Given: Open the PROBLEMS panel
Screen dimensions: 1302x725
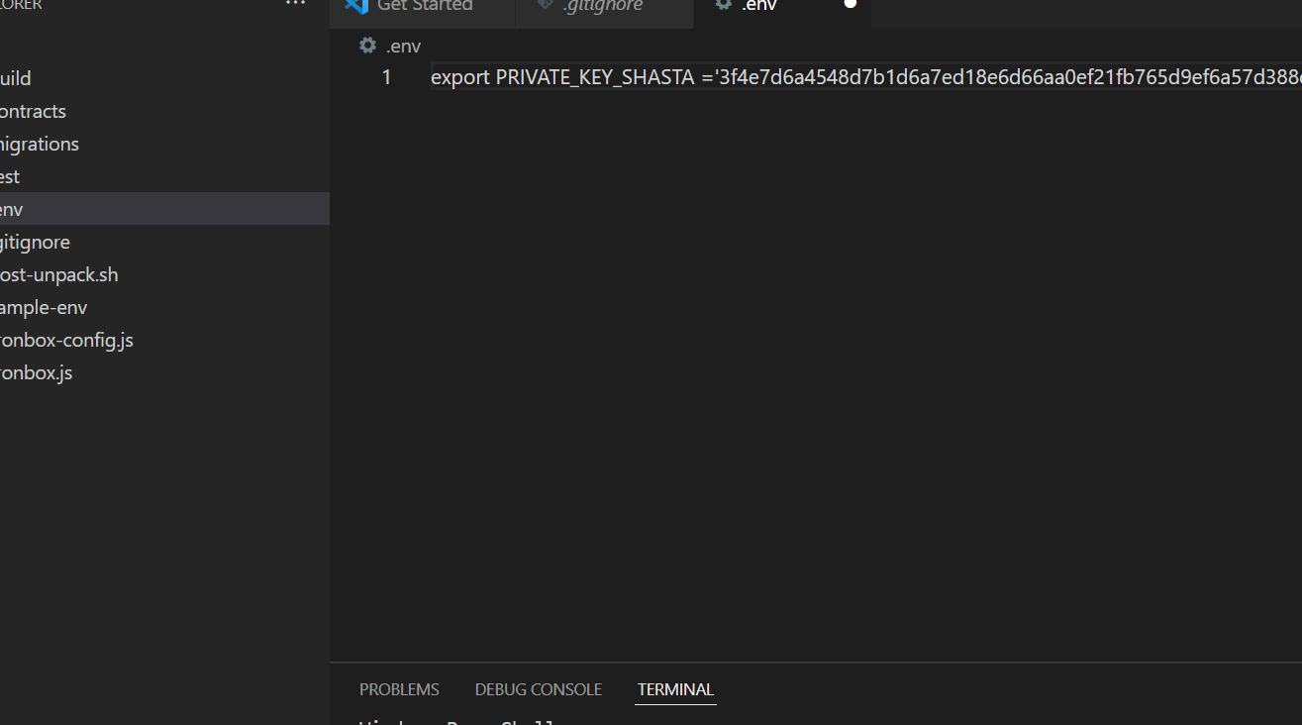Looking at the screenshot, I should point(399,688).
